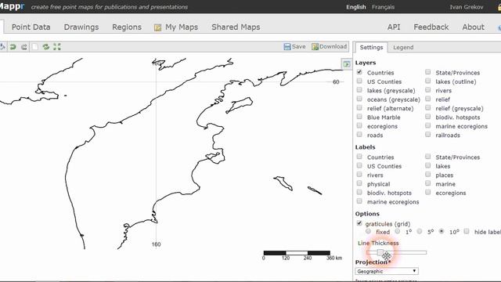Check the lakes (outline) layer
Image resolution: width=501 pixels, height=282 pixels.
coord(428,81)
